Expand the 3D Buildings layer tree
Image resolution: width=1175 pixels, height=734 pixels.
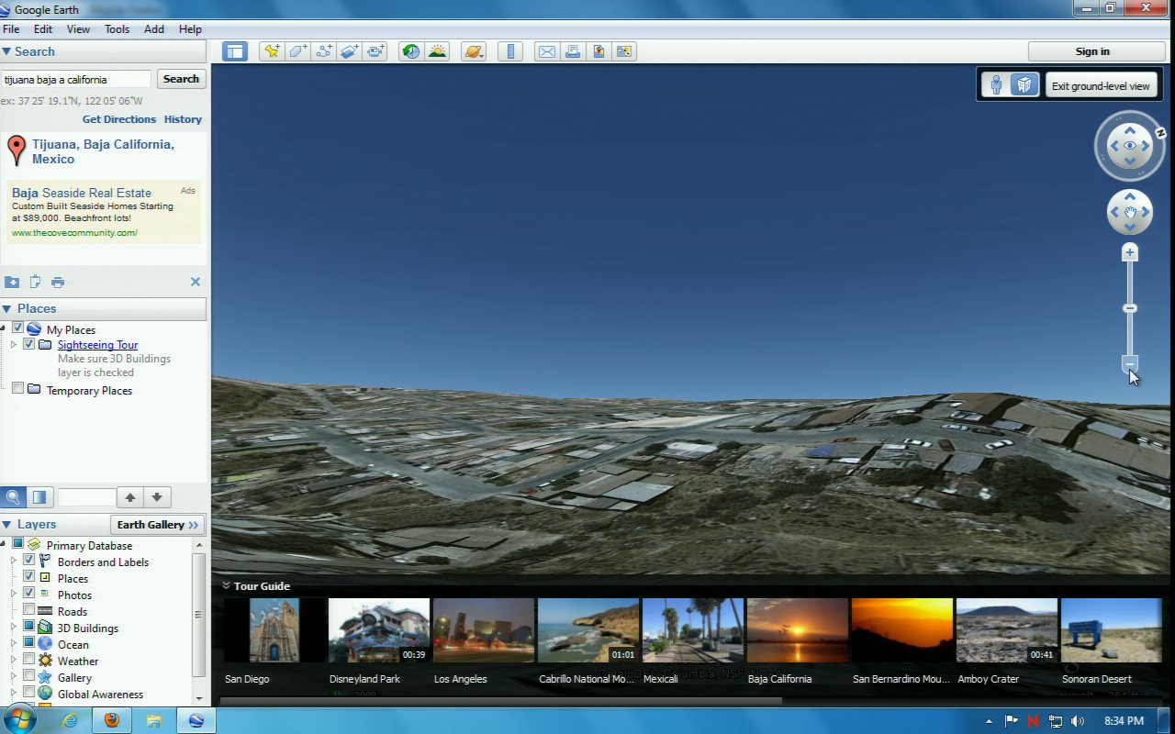[x=14, y=628]
